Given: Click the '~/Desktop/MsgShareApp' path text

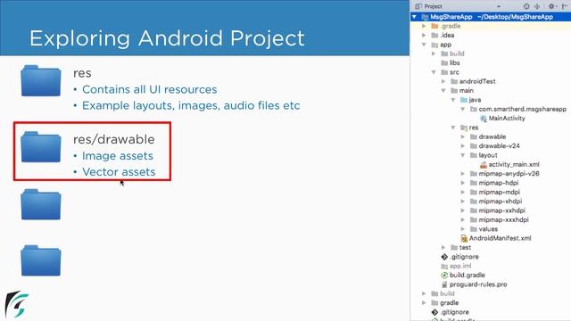Looking at the screenshot, I should click(515, 17).
